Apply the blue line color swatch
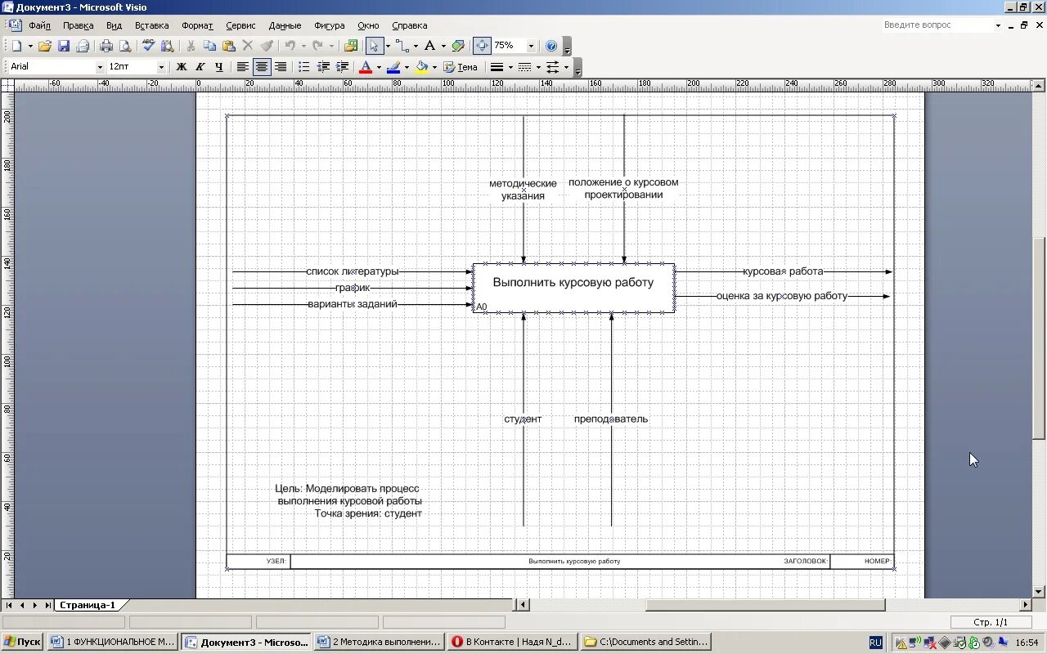This screenshot has width=1047, height=654. (x=393, y=67)
